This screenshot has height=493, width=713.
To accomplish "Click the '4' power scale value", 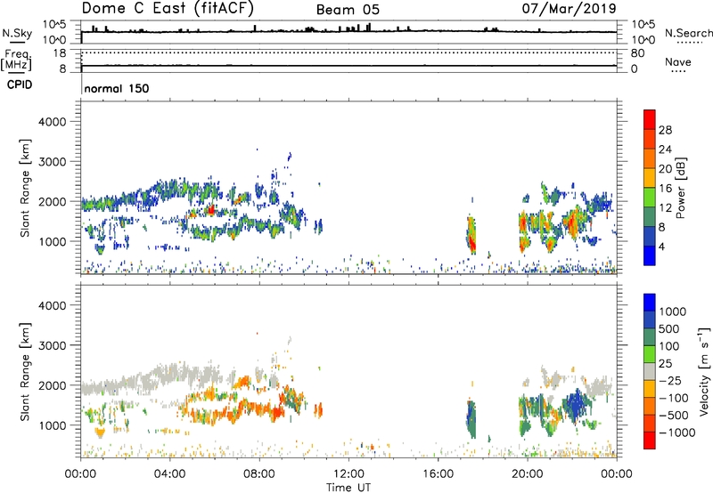I will point(661,246).
